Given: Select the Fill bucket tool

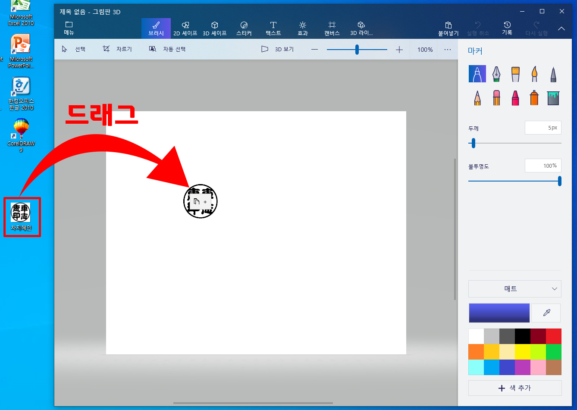Looking at the screenshot, I should click(x=553, y=98).
